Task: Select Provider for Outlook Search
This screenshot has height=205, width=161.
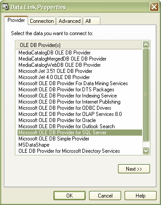Action: pyautogui.click(x=80, y=126)
